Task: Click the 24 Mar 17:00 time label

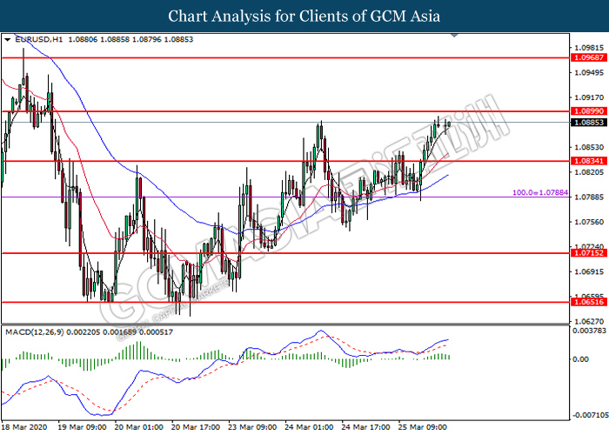Action: (x=366, y=427)
